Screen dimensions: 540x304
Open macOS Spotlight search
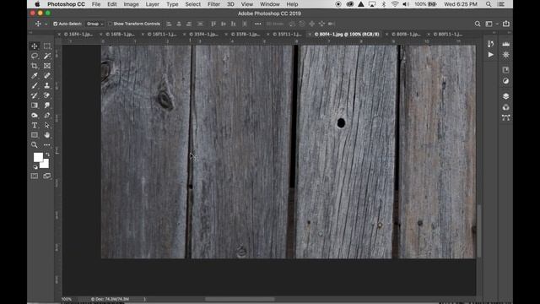(489, 4)
